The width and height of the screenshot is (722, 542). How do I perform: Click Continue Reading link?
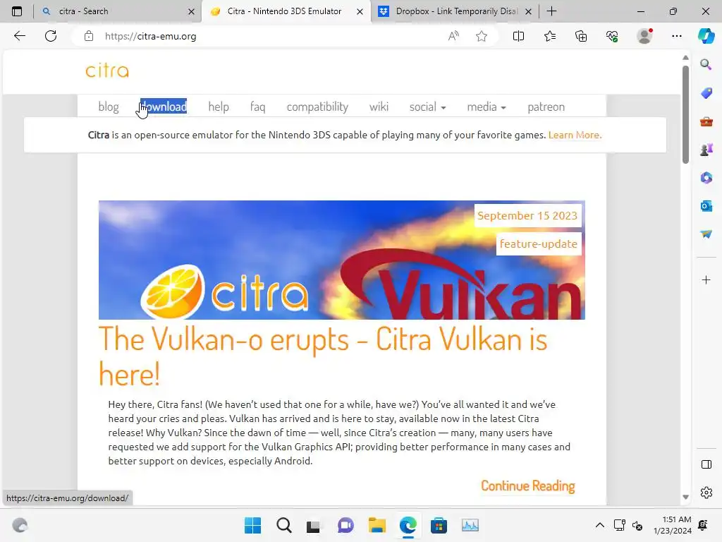pos(527,486)
